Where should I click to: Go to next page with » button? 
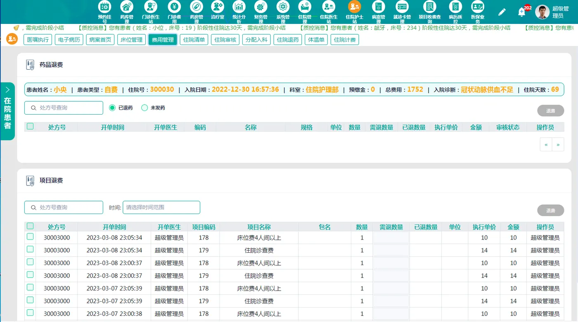pyautogui.click(x=558, y=145)
